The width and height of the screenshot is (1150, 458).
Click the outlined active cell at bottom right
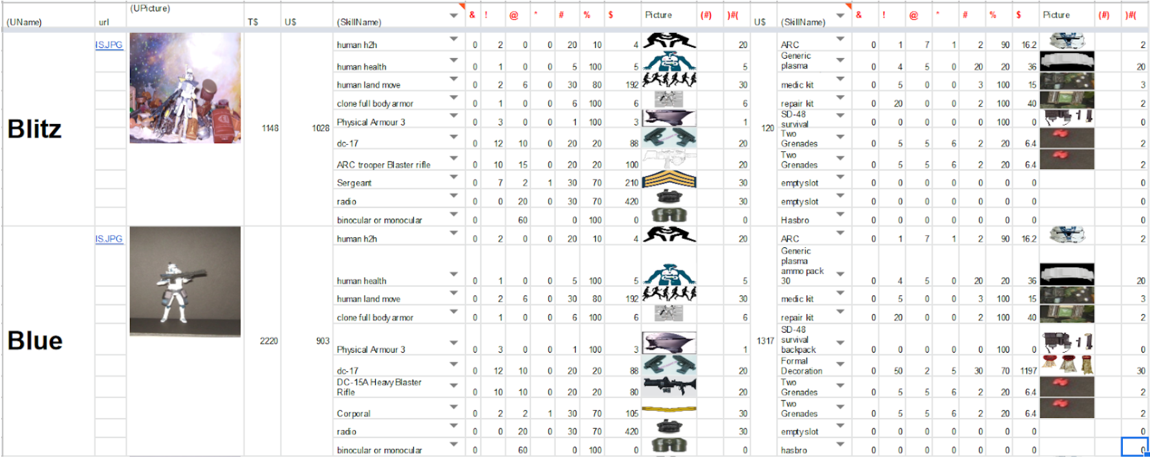(1134, 447)
